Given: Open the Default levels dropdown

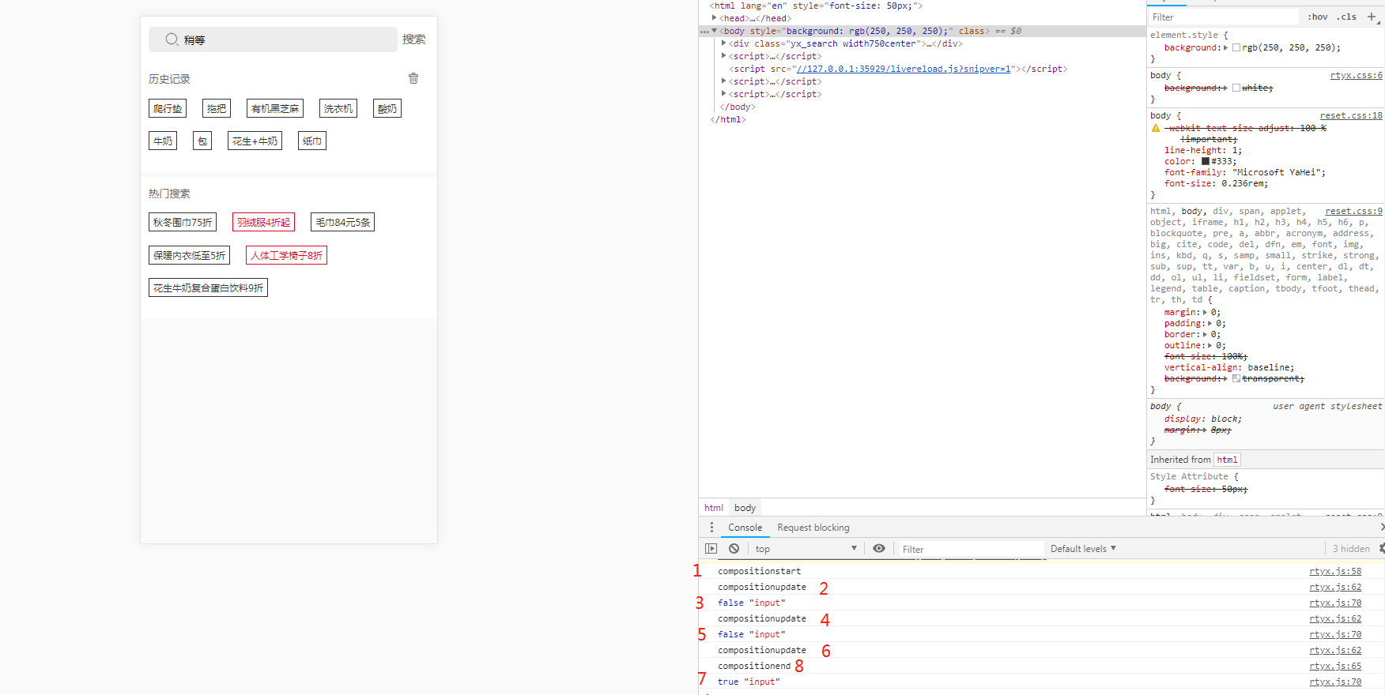Looking at the screenshot, I should tap(1083, 548).
